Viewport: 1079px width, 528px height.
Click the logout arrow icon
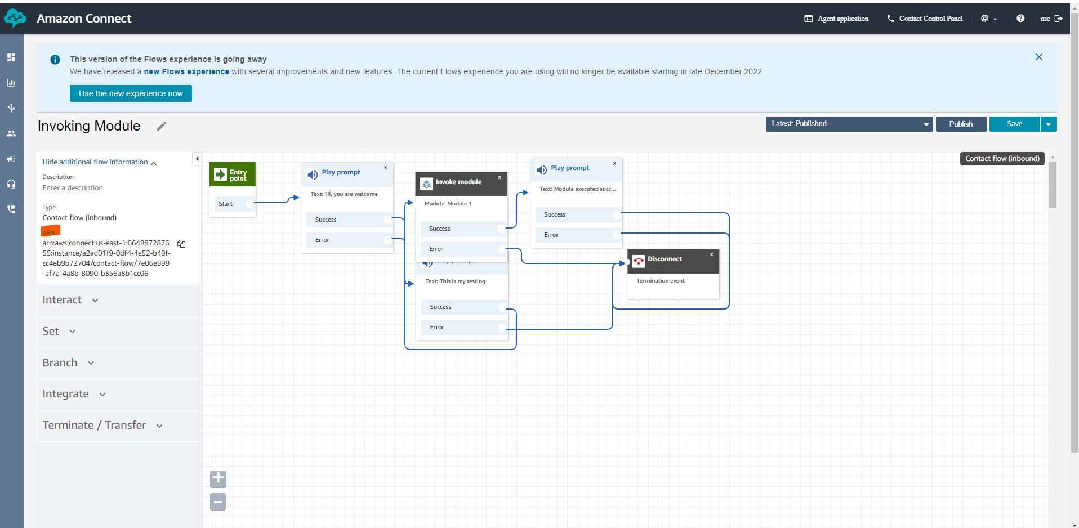(x=1059, y=19)
